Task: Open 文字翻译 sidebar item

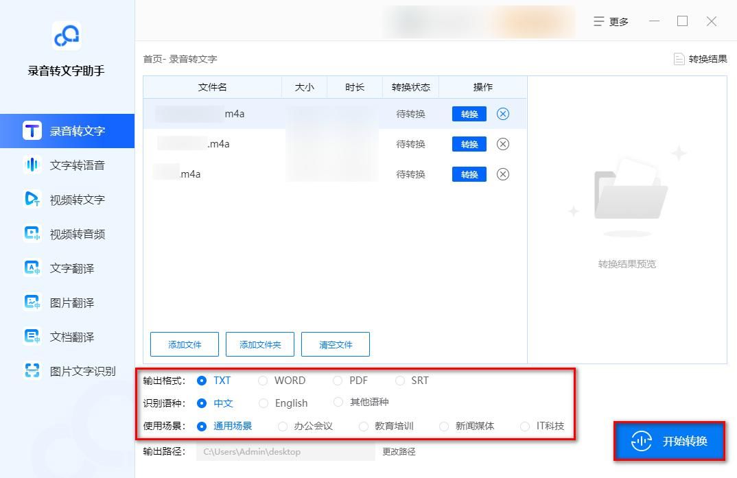Action: tap(67, 268)
